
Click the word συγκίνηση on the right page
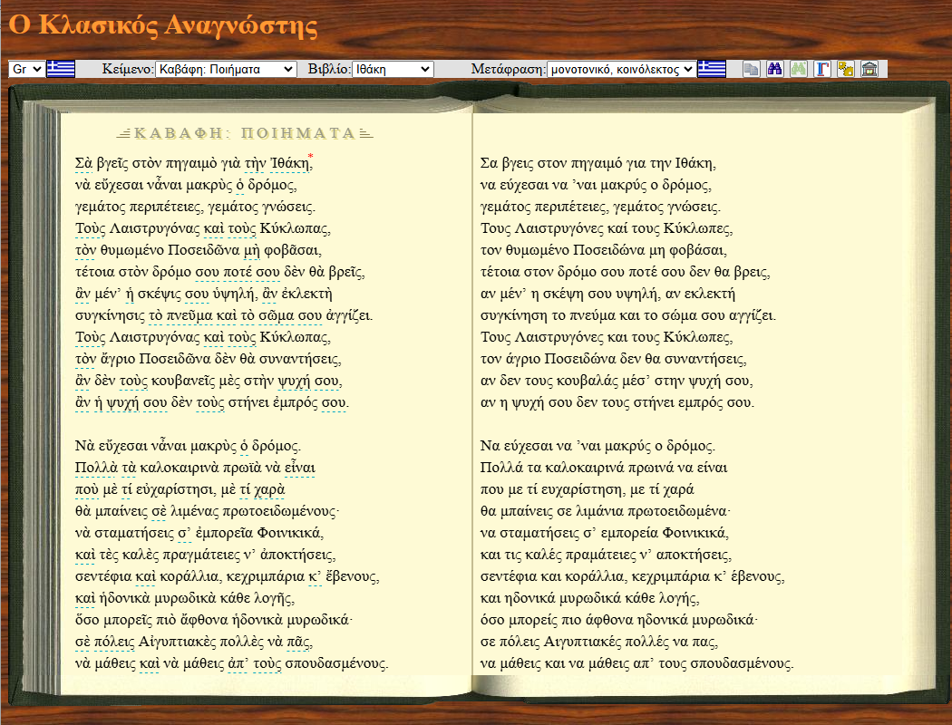515,316
